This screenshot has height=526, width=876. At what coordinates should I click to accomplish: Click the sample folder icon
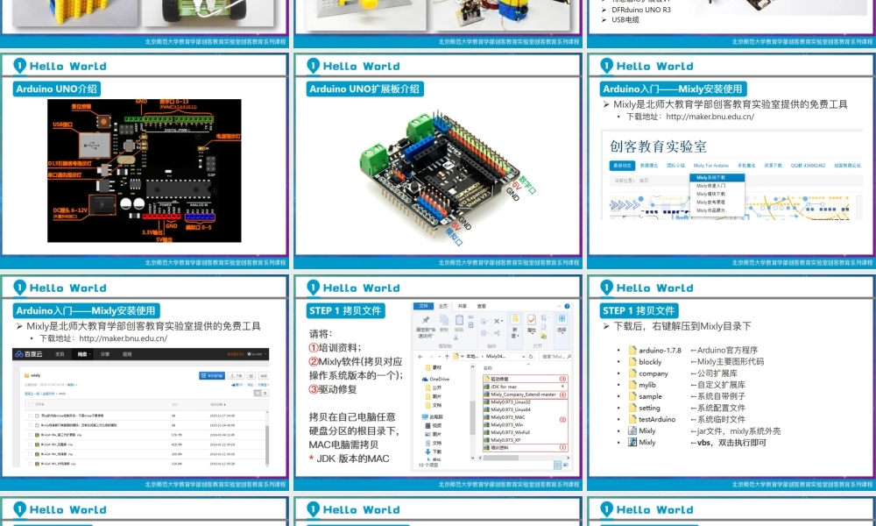[x=632, y=396]
